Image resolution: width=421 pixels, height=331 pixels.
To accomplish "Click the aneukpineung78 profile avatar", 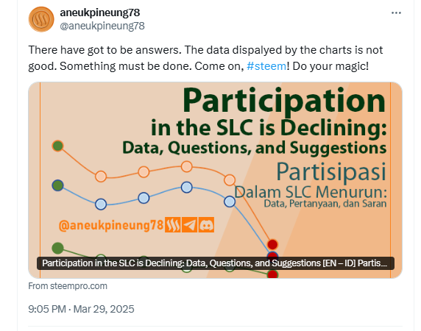I will 41,19.
